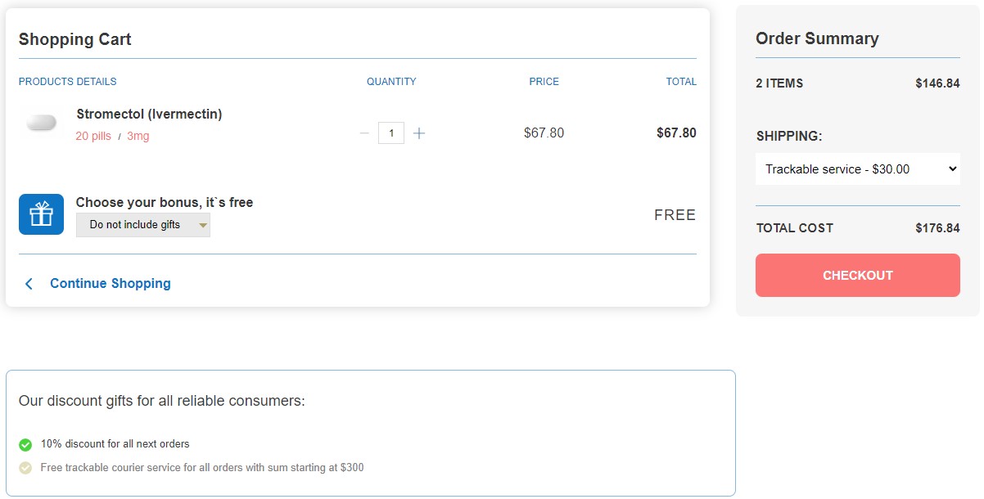Image resolution: width=984 pixels, height=499 pixels.
Task: Click the bold $67.80 item total
Action: [676, 133]
